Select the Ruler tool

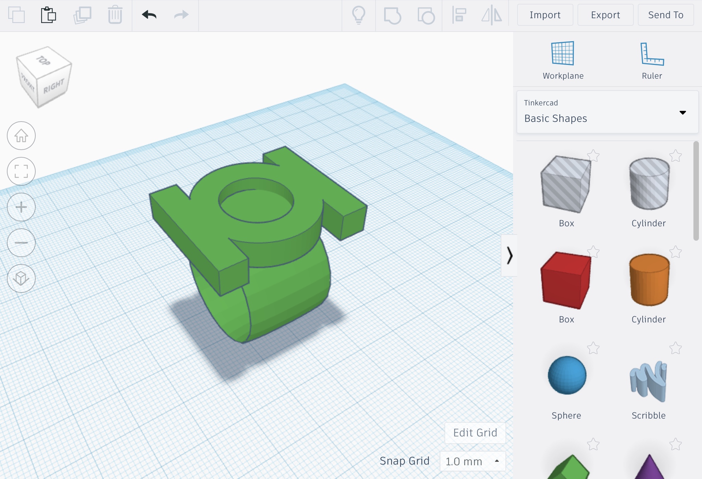click(652, 61)
